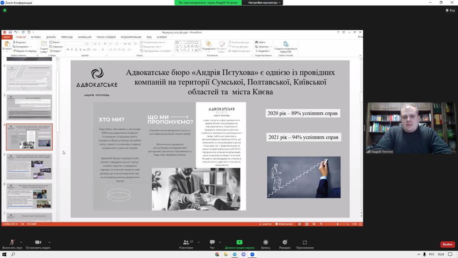Select slide 5 thumbnail in slide panel
458x258 pixels.
(x=29, y=166)
